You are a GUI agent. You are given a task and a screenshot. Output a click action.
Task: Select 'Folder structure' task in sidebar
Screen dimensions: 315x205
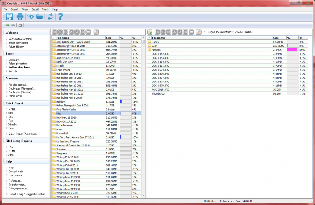pyautogui.click(x=19, y=67)
